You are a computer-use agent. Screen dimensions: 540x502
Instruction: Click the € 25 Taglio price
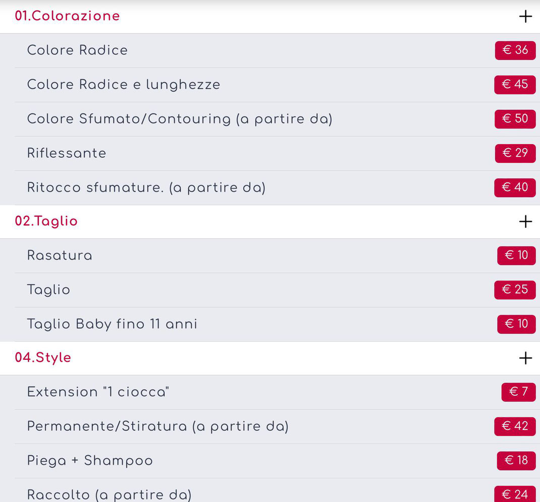[515, 290]
